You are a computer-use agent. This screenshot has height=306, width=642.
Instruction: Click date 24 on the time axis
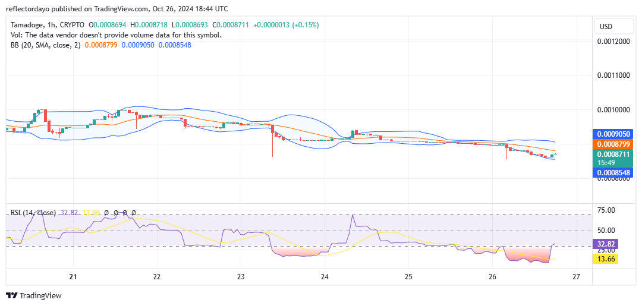click(325, 277)
